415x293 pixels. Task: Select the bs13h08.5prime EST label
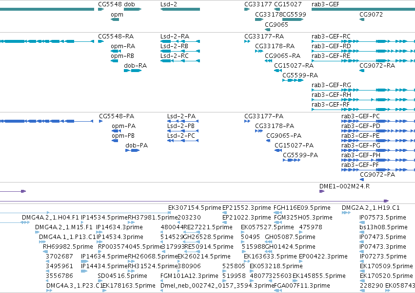(x=383, y=227)
